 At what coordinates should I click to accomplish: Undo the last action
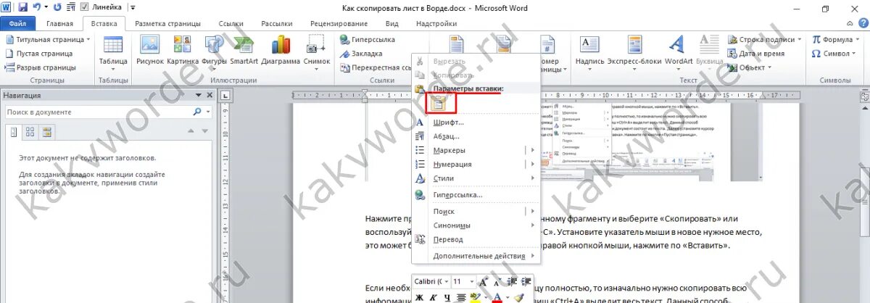(x=37, y=7)
